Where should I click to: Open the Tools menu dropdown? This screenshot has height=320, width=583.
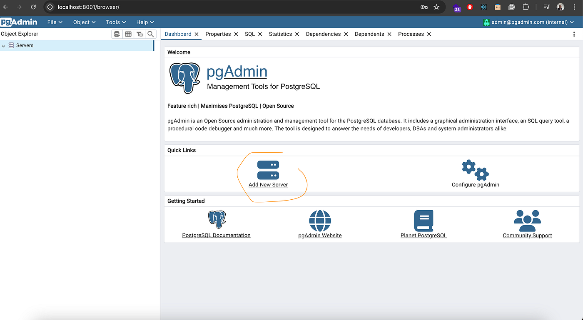[x=116, y=22]
